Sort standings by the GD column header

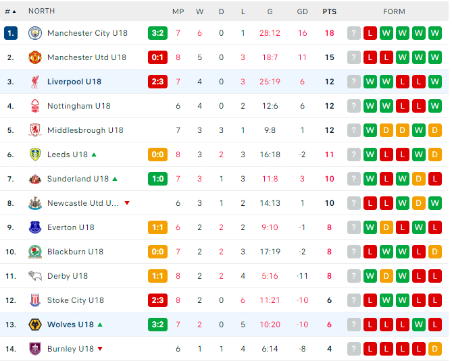(302, 11)
